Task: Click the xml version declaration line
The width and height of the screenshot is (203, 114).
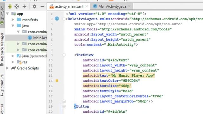Action: 106,14
